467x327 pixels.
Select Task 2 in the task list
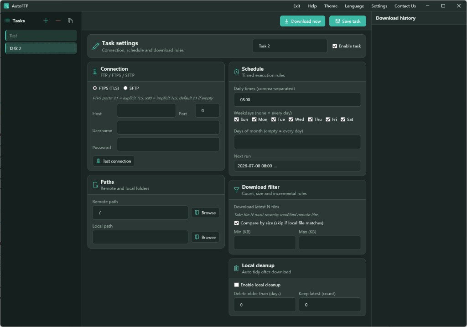point(41,48)
